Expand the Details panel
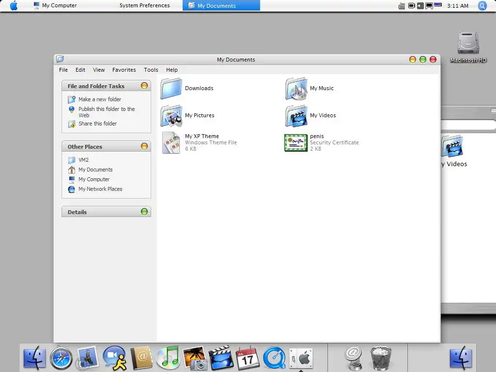 [x=144, y=212]
